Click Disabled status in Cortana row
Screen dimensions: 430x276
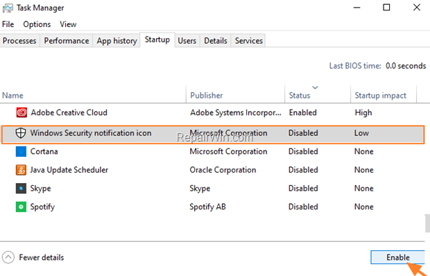point(303,151)
